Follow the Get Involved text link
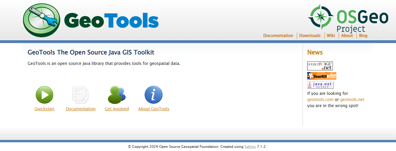Screen dimensions: 396x151 click(117, 109)
